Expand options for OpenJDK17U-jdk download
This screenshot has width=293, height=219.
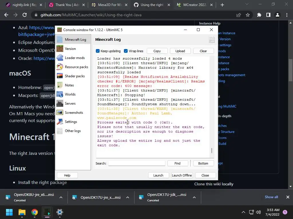194,197
